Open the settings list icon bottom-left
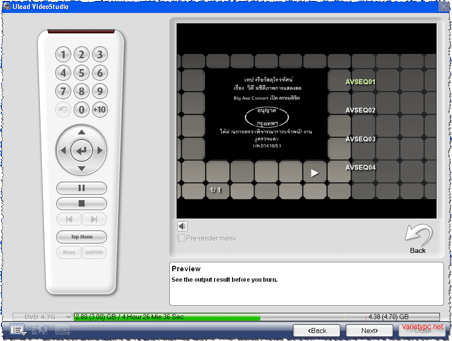 tap(18, 330)
